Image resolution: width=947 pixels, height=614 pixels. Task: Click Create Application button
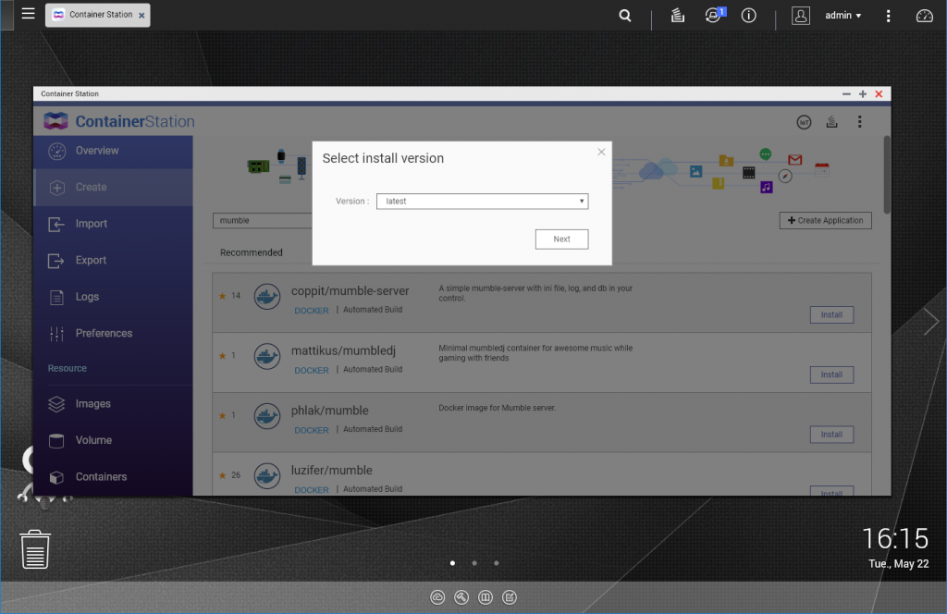point(825,220)
